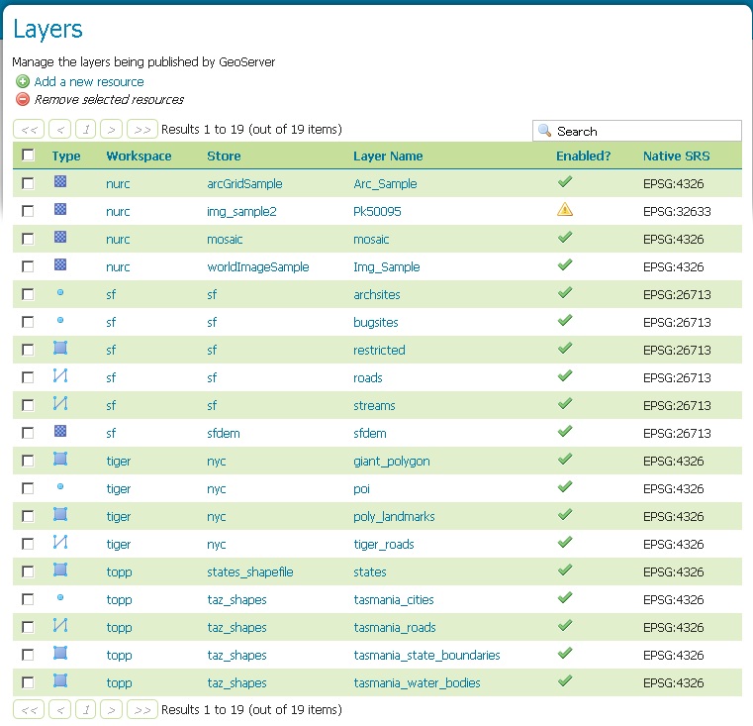Sort by the Native SRS column header
The width and height of the screenshot is (753, 726).
[676, 156]
